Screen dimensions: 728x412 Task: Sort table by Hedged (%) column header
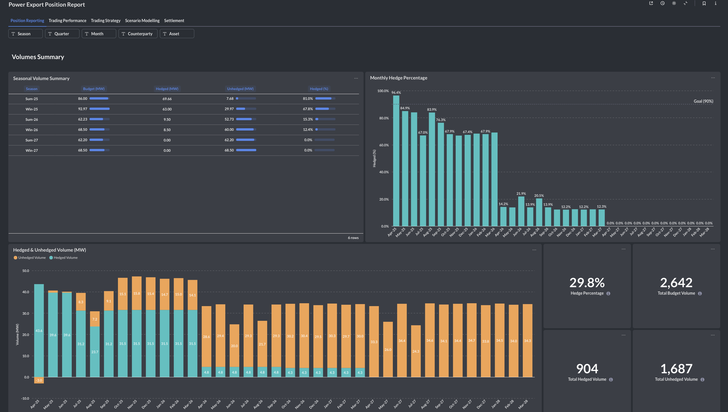pos(319,89)
